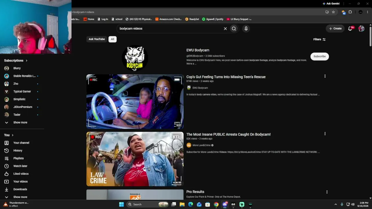Open options menu for Insane PUBLIC Arrests video
This screenshot has height=209, width=372.
click(325, 134)
